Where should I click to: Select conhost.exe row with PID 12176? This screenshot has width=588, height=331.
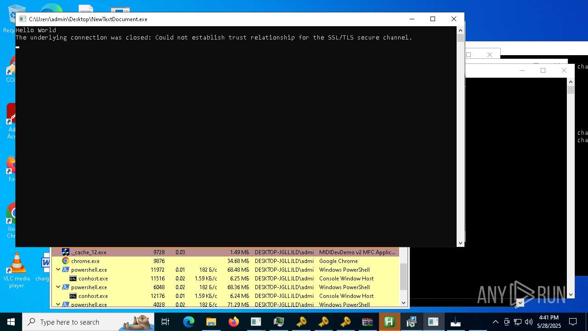point(225,296)
